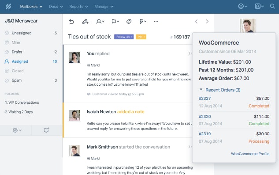The width and height of the screenshot is (279, 175).
Task: Click the Mine folder icon
Action: (7, 42)
